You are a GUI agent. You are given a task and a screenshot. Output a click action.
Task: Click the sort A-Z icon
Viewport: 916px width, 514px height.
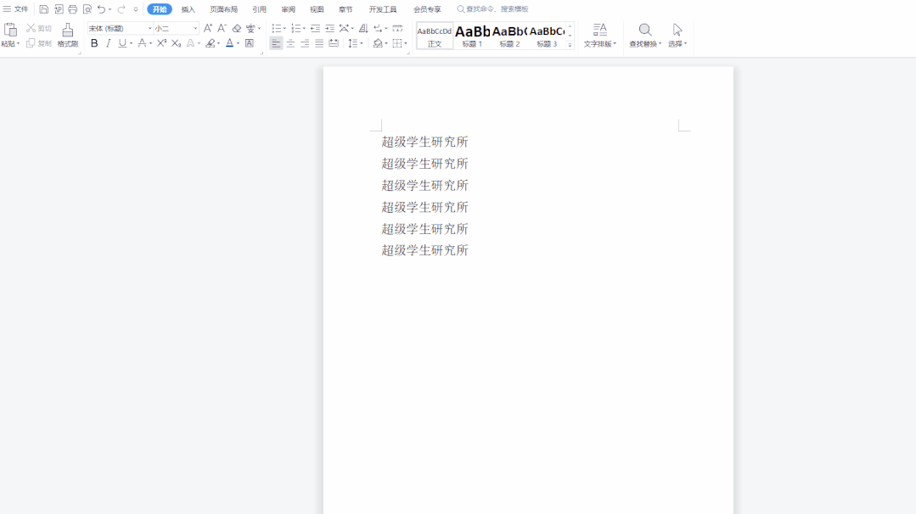click(x=363, y=28)
